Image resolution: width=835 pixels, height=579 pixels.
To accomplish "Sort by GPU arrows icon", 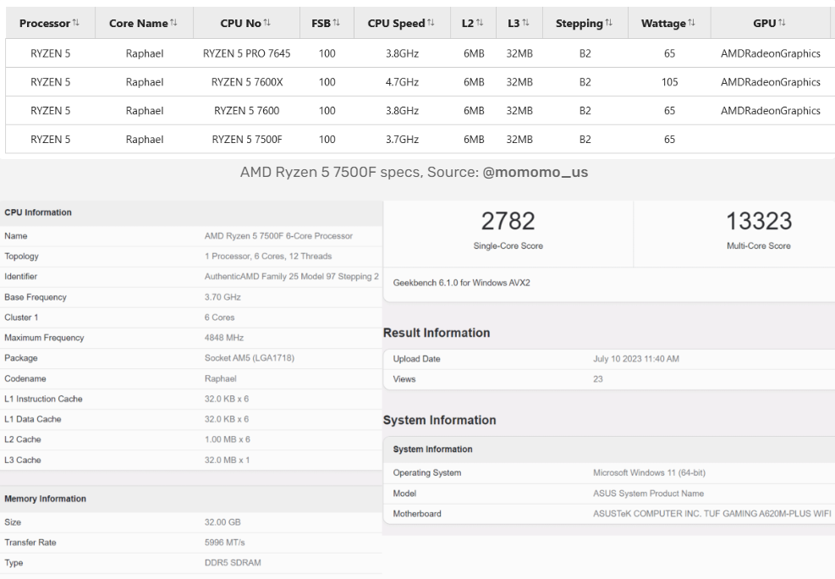I will click(782, 22).
